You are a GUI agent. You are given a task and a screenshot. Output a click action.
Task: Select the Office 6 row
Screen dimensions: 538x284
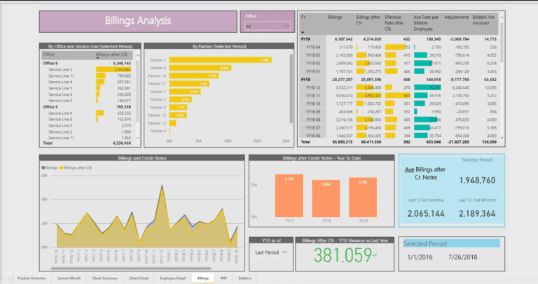click(x=87, y=64)
